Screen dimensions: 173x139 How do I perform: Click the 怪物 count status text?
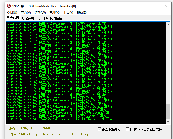29,128
